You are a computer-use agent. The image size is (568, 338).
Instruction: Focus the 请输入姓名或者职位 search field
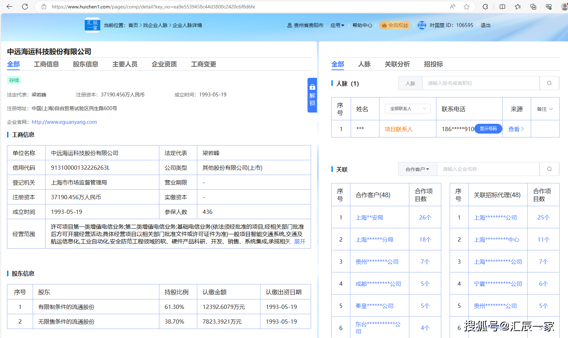(x=481, y=83)
